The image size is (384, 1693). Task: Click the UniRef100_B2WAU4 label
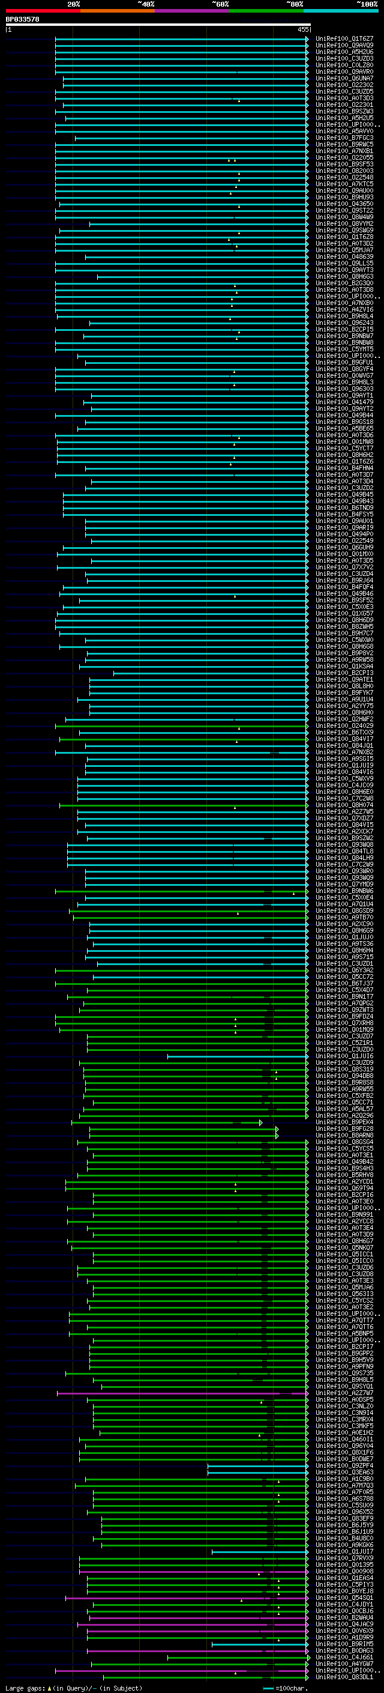(x=344, y=1617)
